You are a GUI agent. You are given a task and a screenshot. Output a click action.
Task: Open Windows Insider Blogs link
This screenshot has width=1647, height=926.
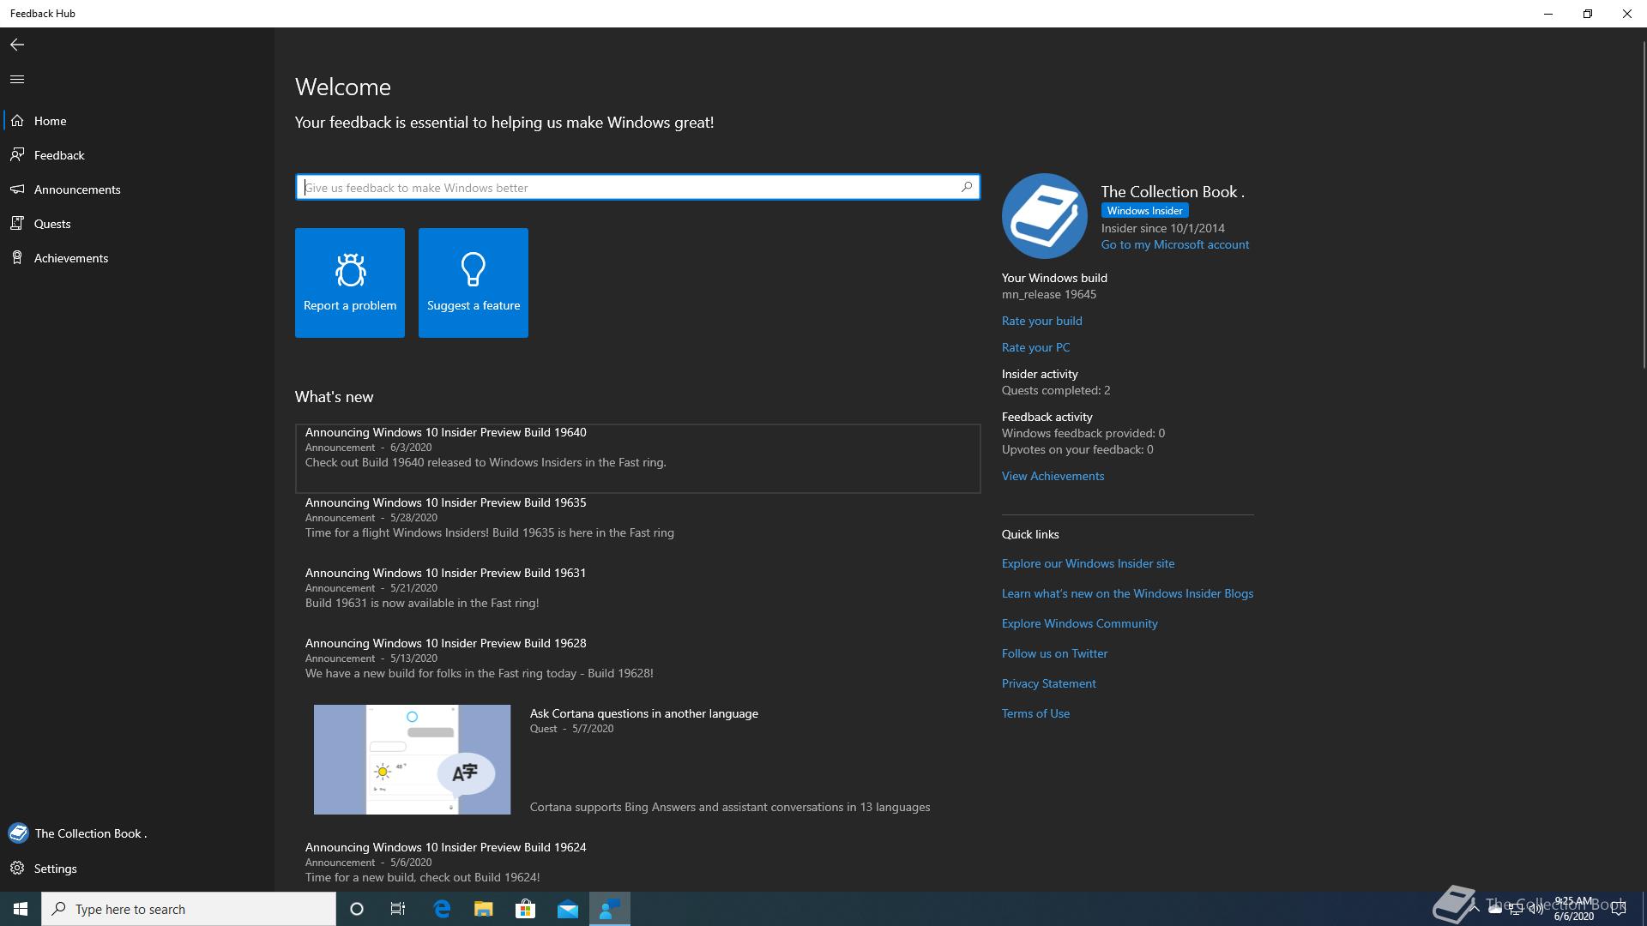point(1127,593)
